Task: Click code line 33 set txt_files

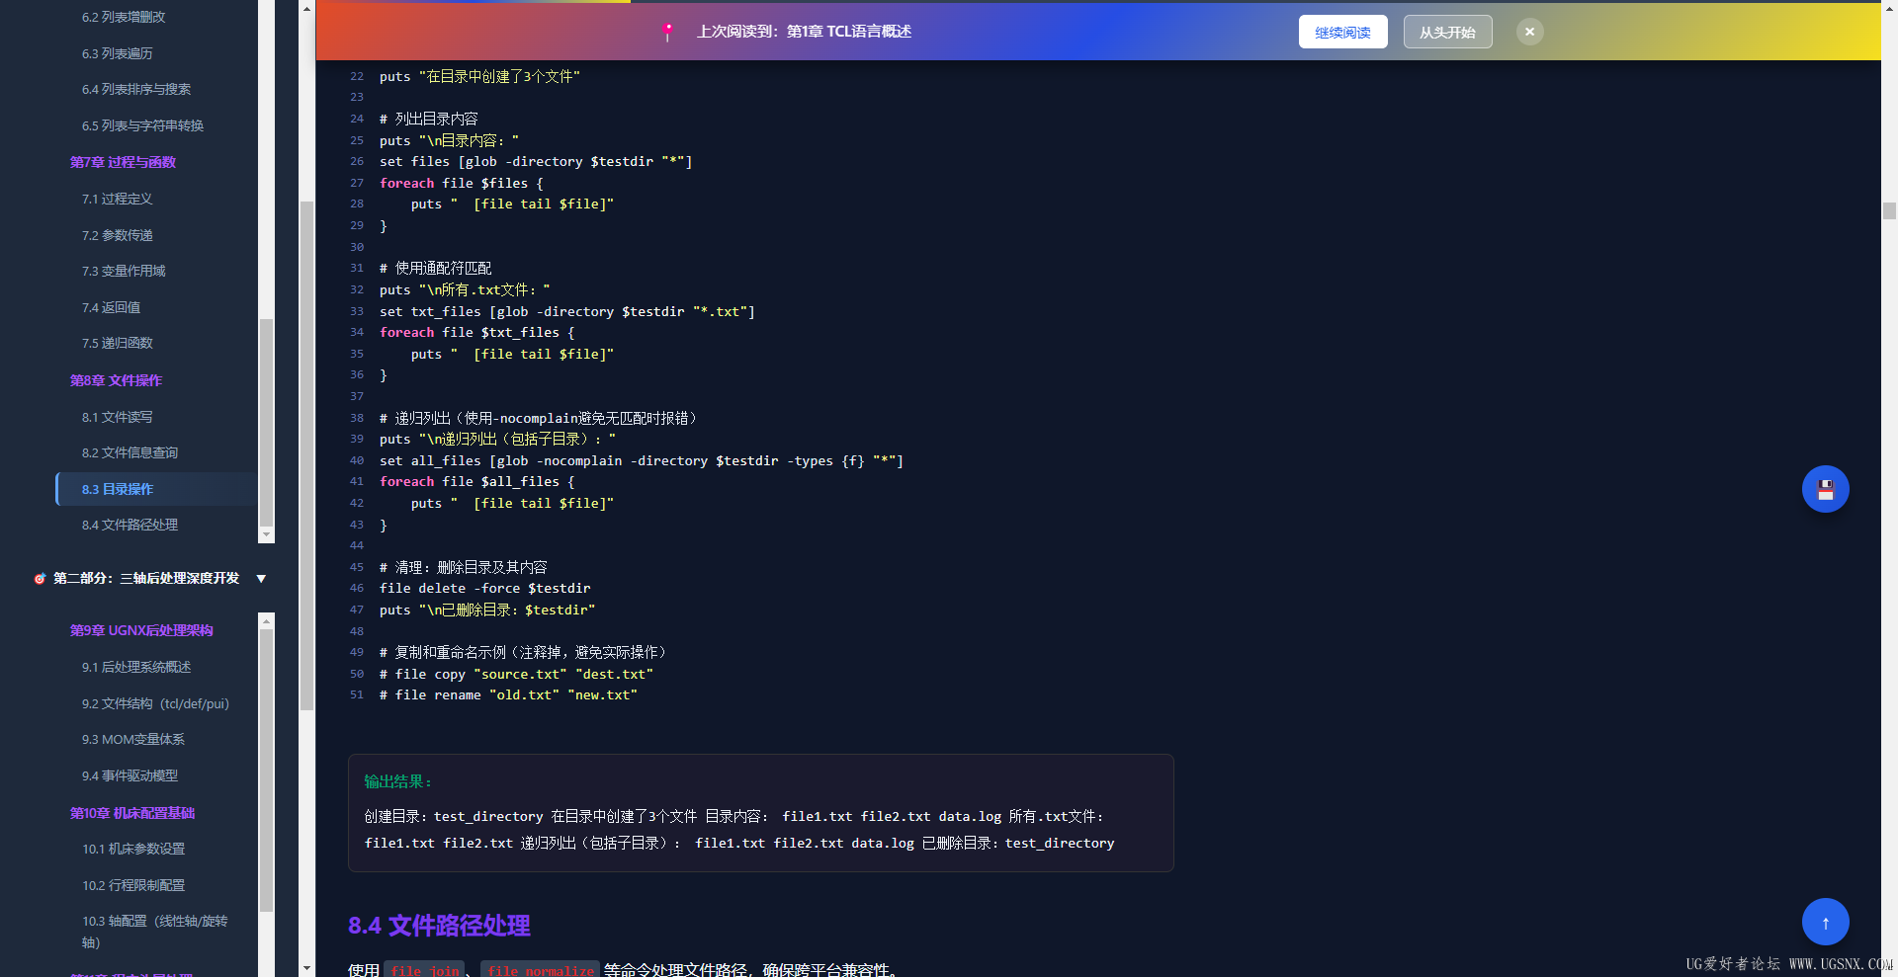Action: click(x=566, y=311)
